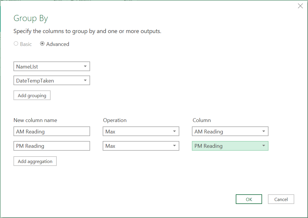Click the Cancel button
This screenshot has width=308, height=218.
281,199
